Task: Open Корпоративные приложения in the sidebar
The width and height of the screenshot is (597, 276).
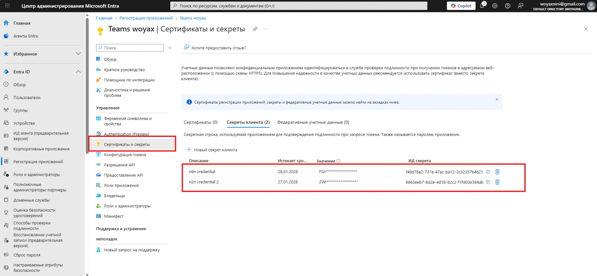Action: coord(41,149)
